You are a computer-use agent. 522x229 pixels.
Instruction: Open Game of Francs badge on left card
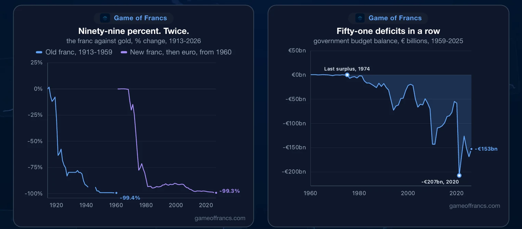click(133, 18)
